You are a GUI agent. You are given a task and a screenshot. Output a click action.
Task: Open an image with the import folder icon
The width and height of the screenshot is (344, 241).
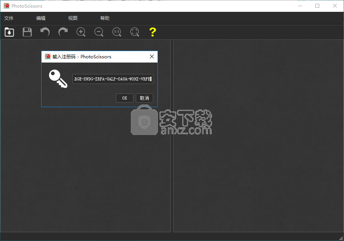click(9, 32)
